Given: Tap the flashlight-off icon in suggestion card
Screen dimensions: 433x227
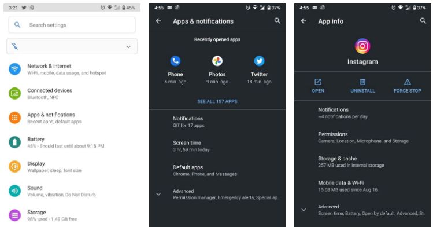Looking at the screenshot, I should [x=14, y=46].
